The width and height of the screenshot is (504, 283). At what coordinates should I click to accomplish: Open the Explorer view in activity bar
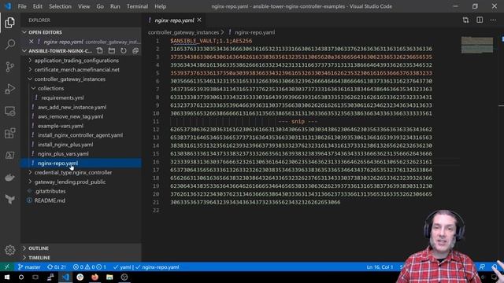tap(9, 23)
